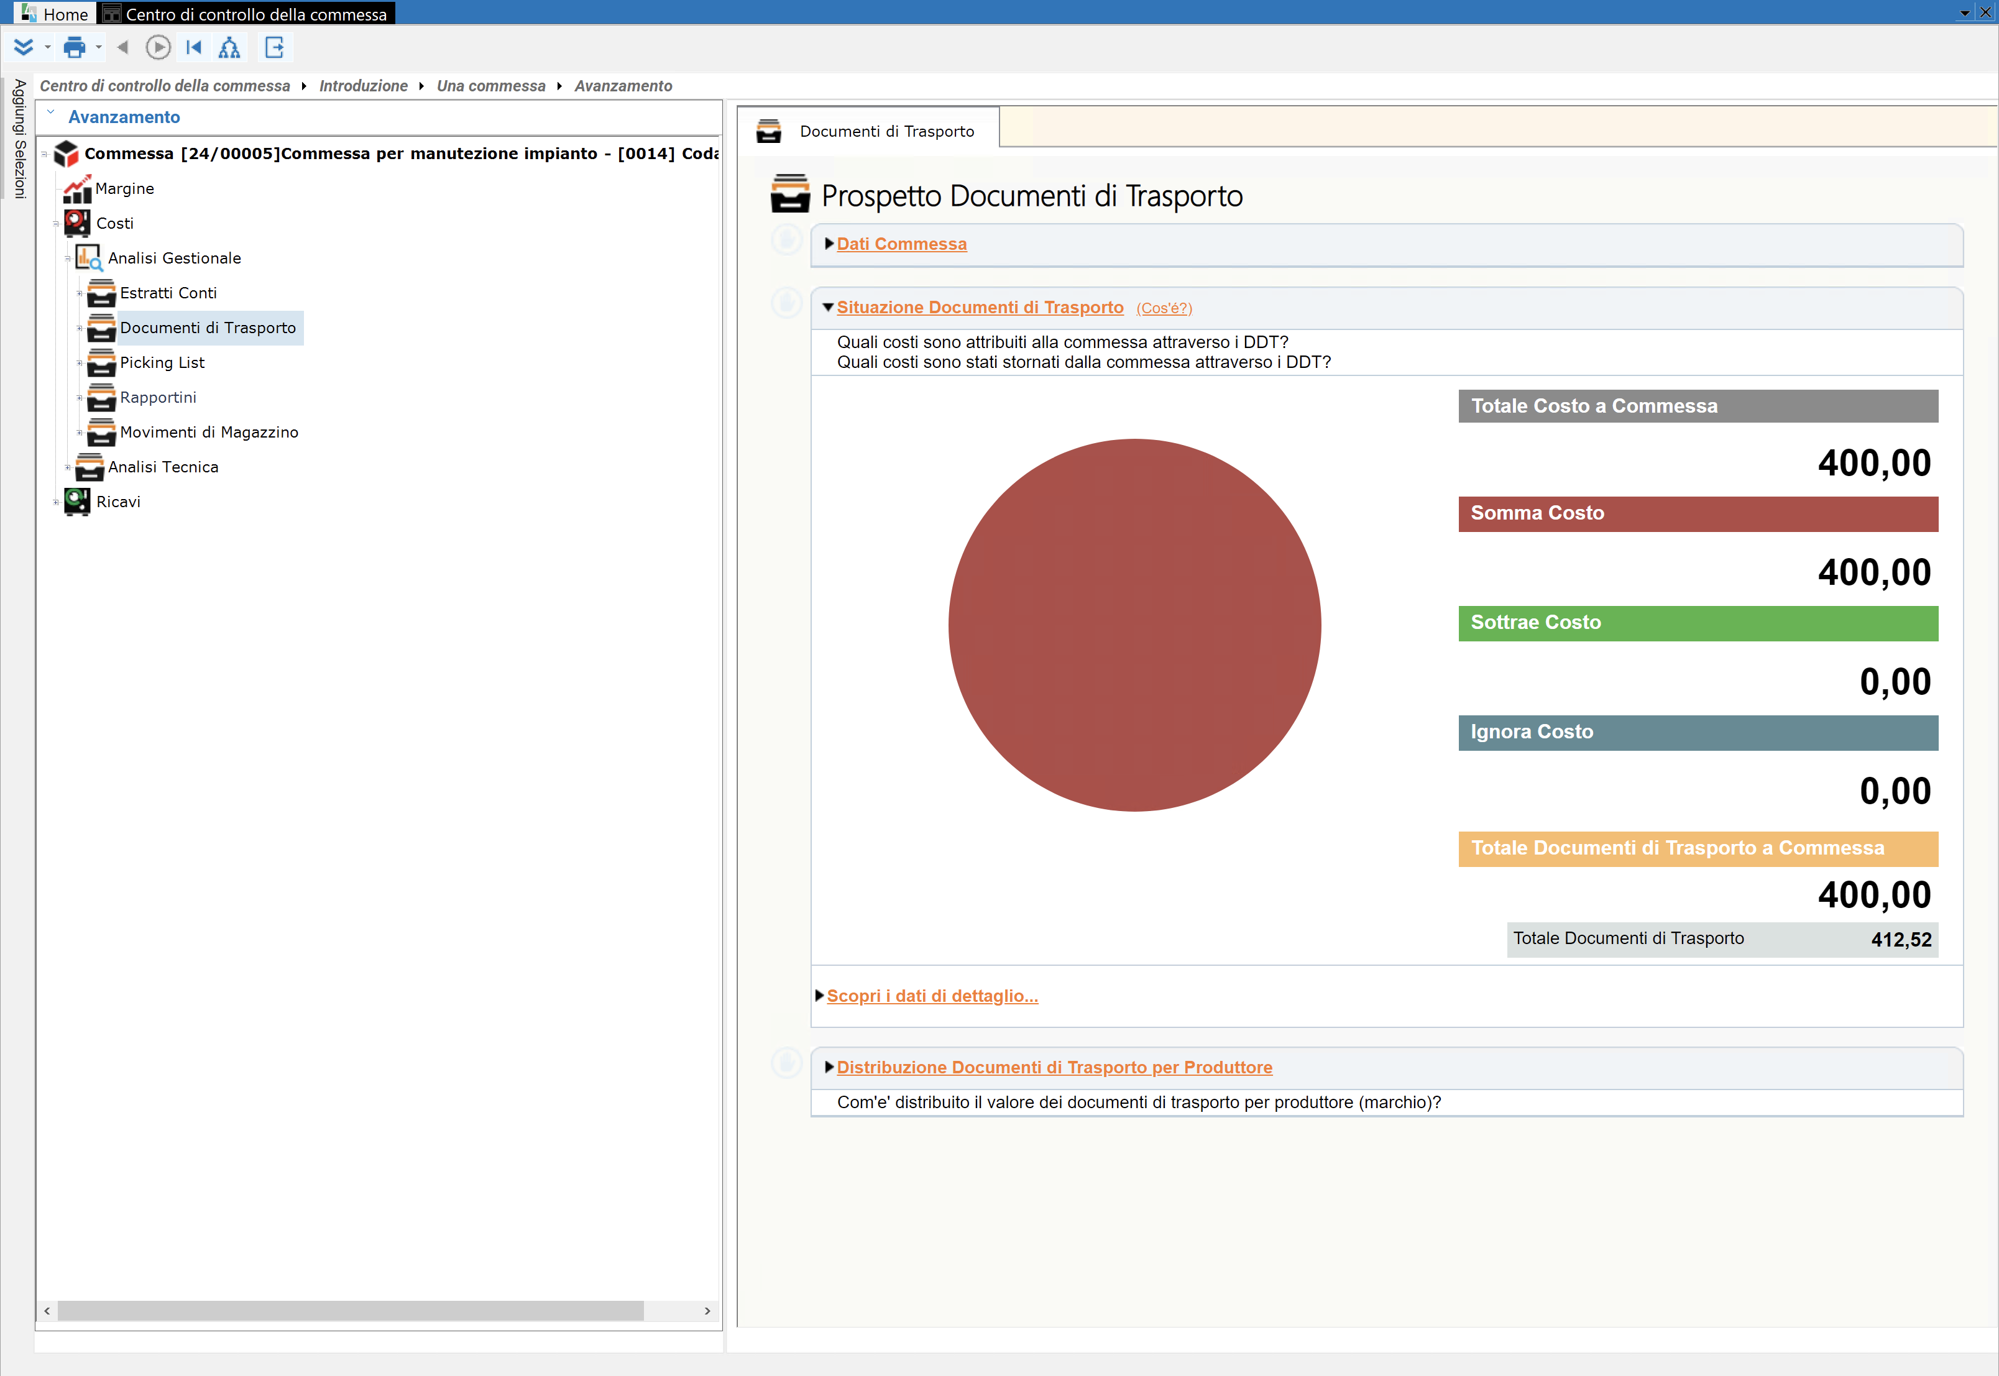Collapse the Costi tree node
Viewport: 1999px width, 1376px height.
(x=56, y=224)
